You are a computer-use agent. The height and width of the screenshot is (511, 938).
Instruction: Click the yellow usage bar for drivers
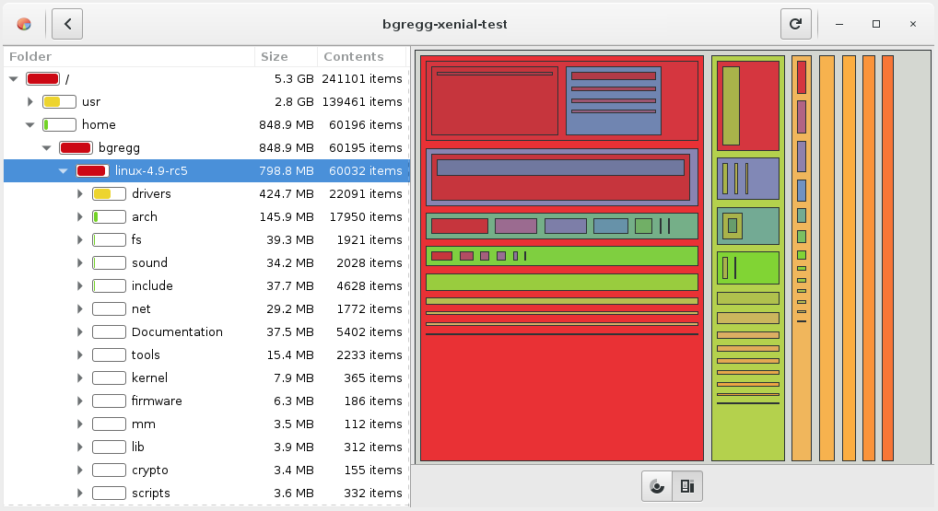point(109,194)
